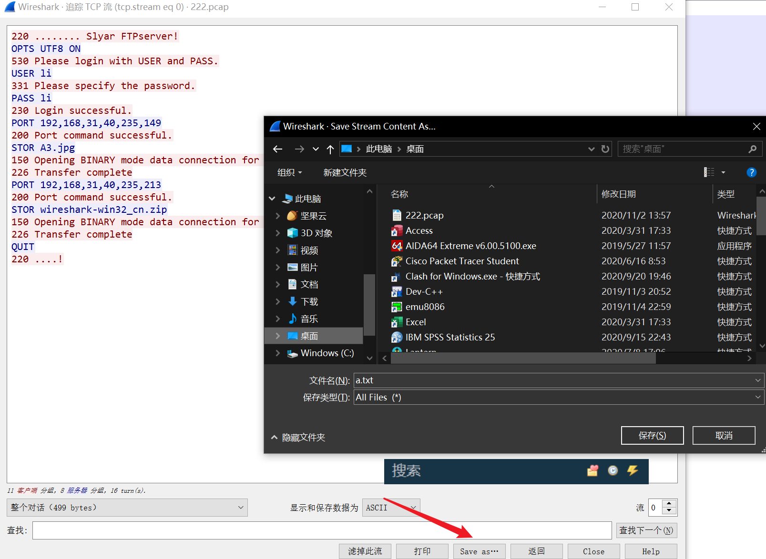Click Save as… in Follow Stream window
This screenshot has width=766, height=559.
[x=480, y=551]
